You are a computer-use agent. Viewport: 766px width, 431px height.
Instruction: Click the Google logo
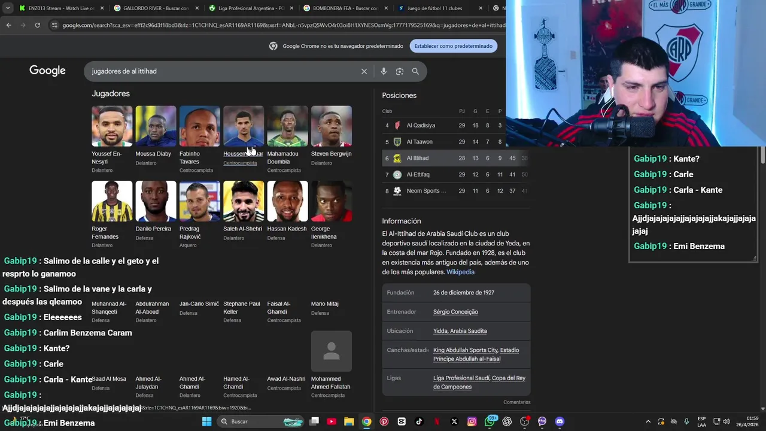(47, 71)
